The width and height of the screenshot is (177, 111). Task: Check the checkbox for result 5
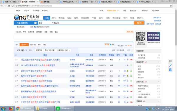(16, 81)
